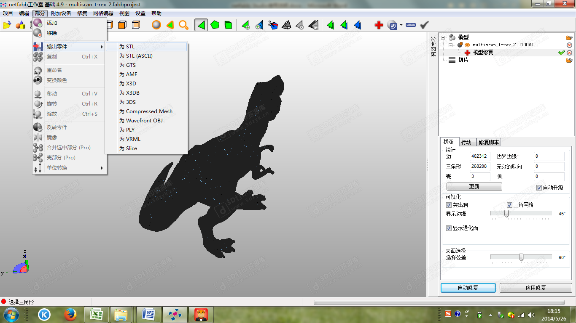Click the 更新 button
This screenshot has width=576, height=323.
pyautogui.click(x=474, y=187)
